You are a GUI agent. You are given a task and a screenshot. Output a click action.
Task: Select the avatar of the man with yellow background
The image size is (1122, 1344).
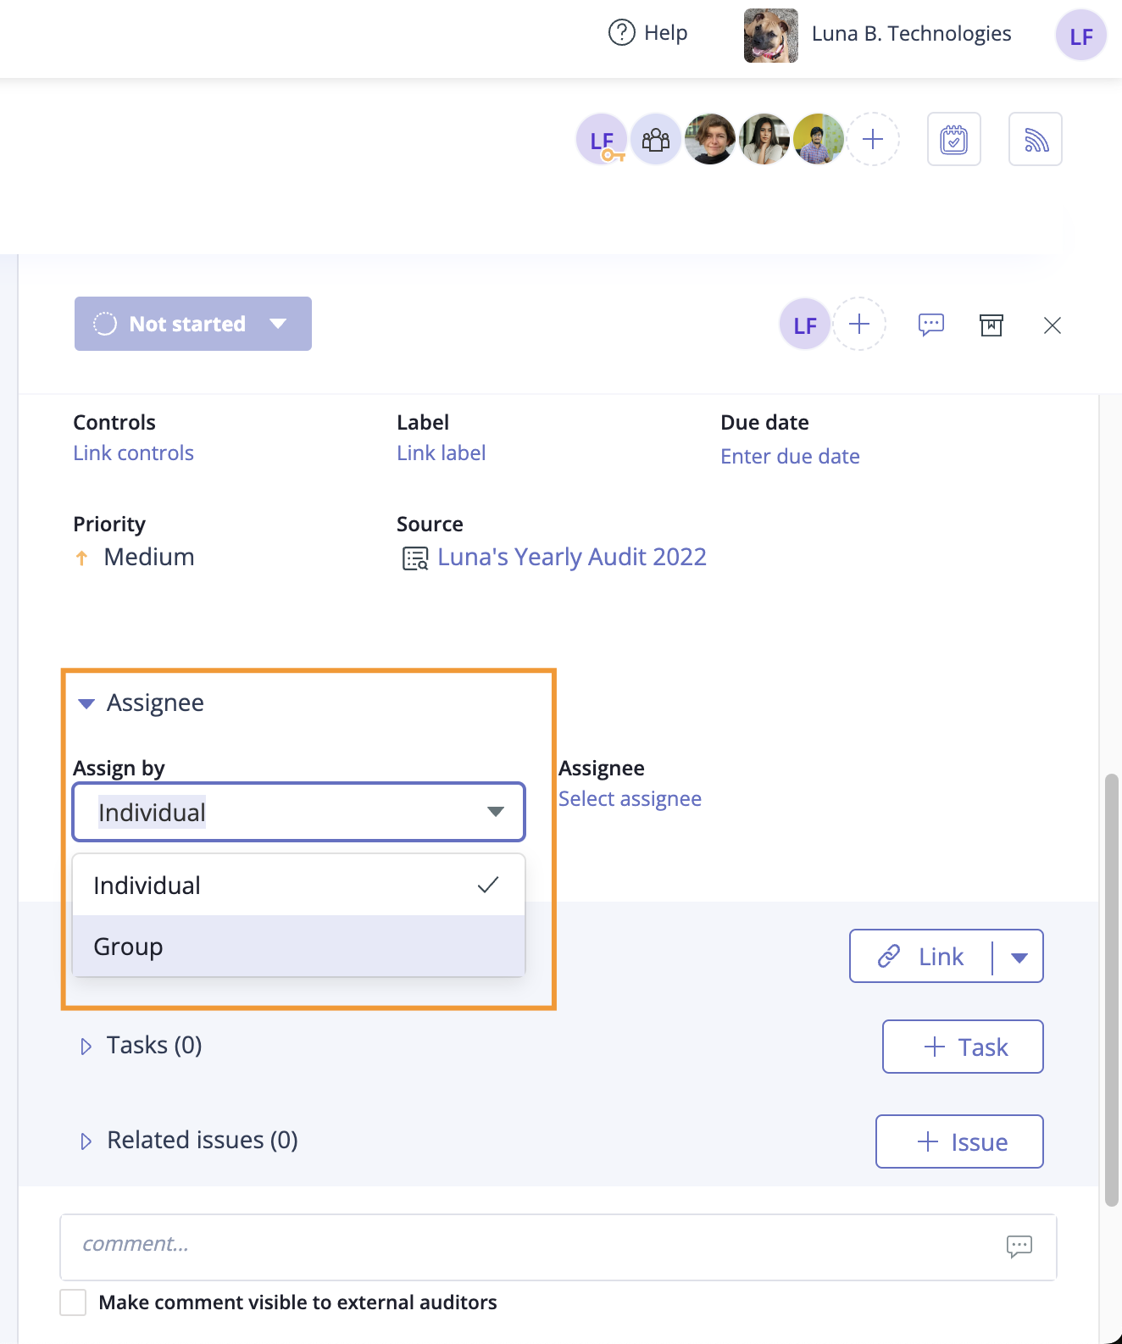click(819, 139)
